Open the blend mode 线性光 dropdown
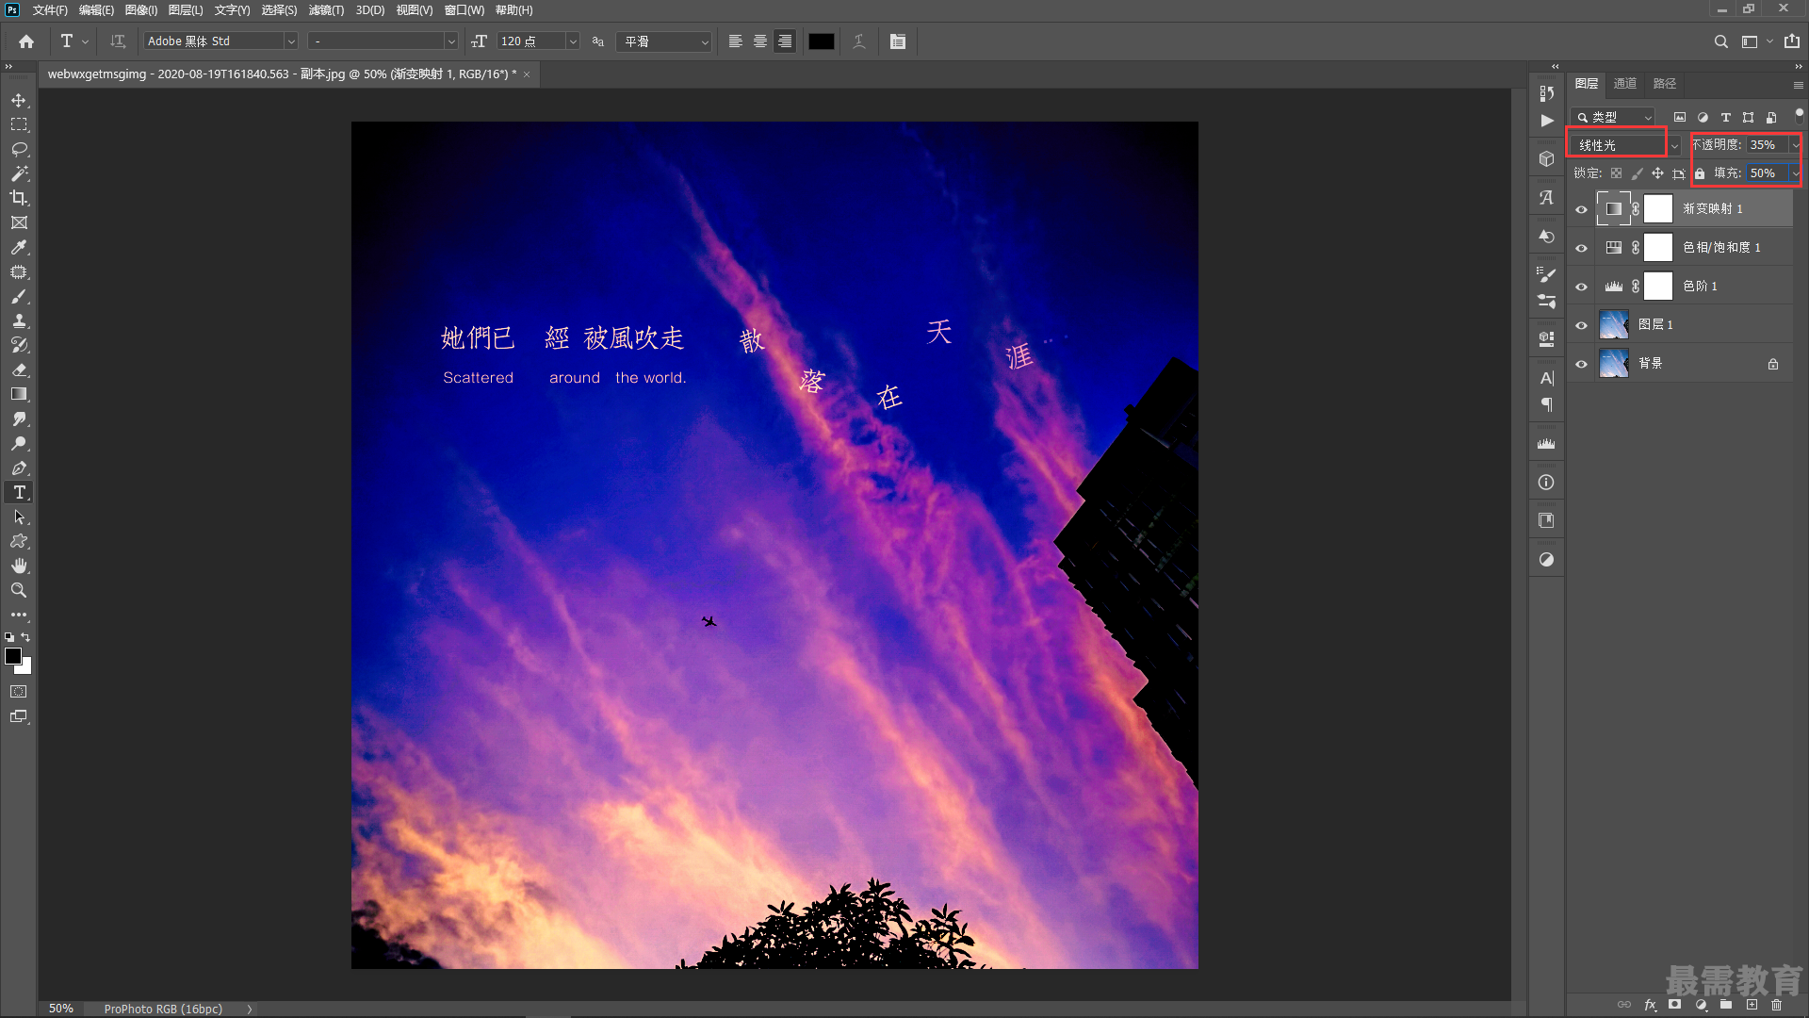 click(1625, 145)
